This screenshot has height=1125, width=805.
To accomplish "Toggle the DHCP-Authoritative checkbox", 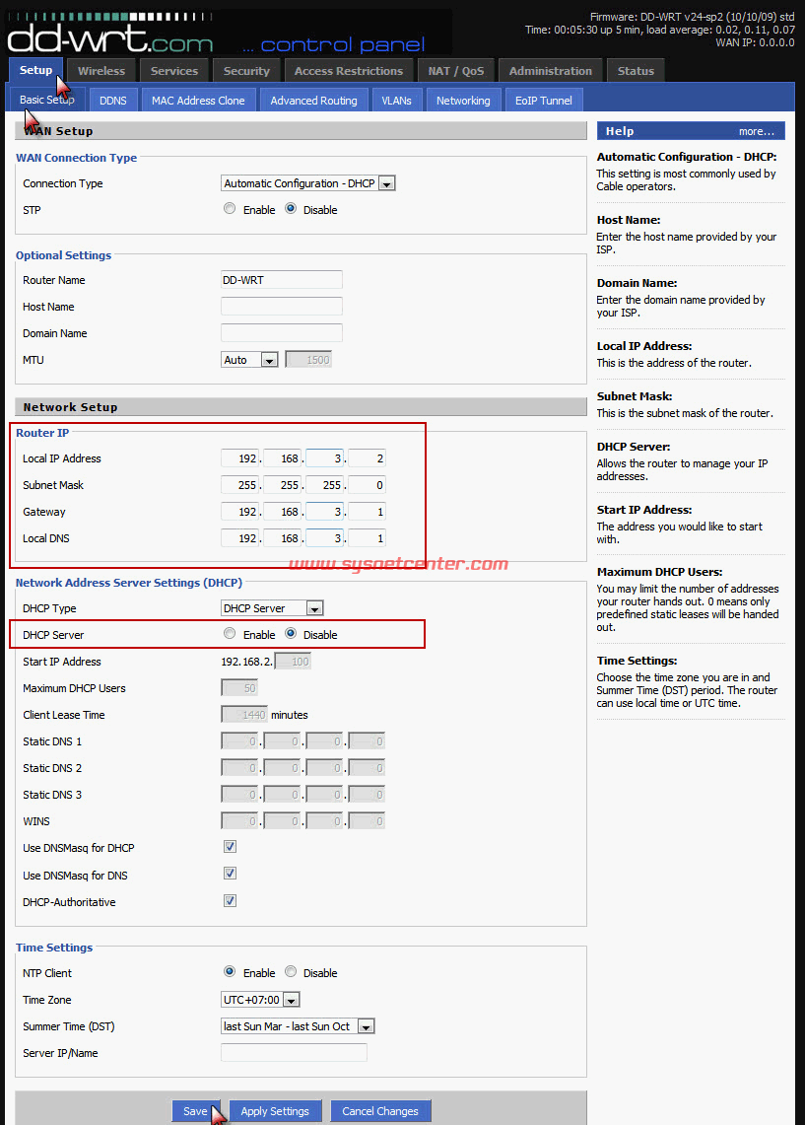I will [x=231, y=900].
